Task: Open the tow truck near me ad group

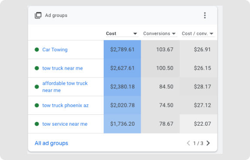Action: coord(63,68)
